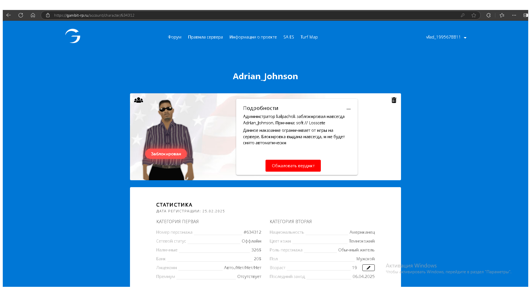
Task: Click the trash delete character icon
Action: click(x=394, y=100)
